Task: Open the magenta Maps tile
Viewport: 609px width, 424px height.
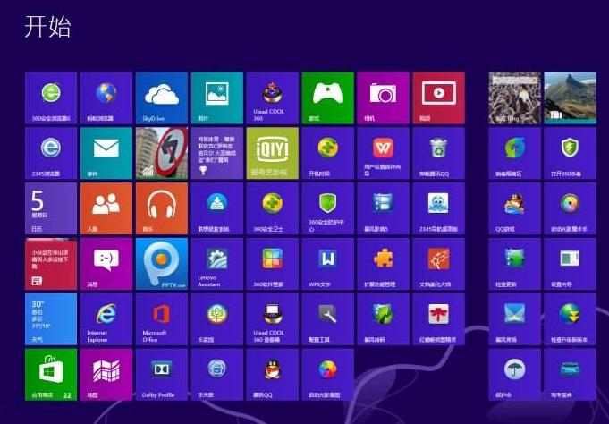Action: coord(106,375)
